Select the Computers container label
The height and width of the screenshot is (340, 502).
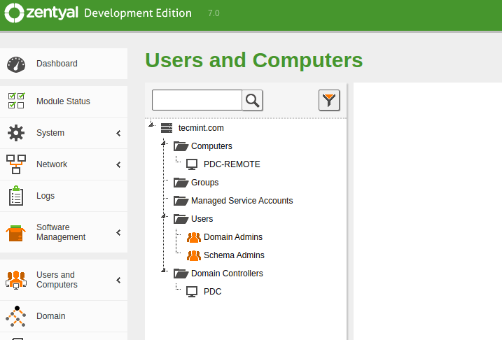[211, 146]
